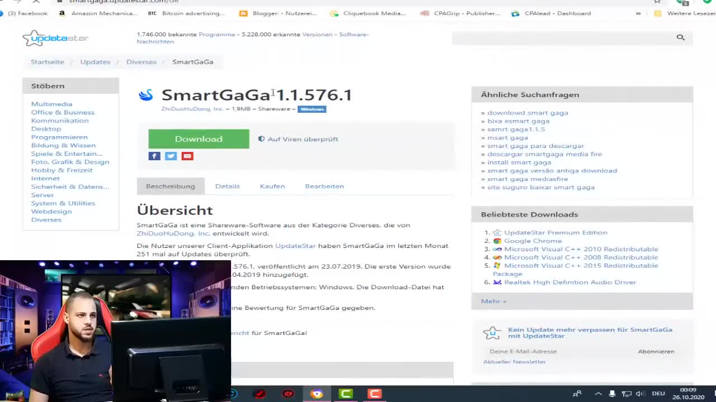The width and height of the screenshot is (716, 402).
Task: Click the green Camtasia taskbar icon
Action: (x=346, y=394)
